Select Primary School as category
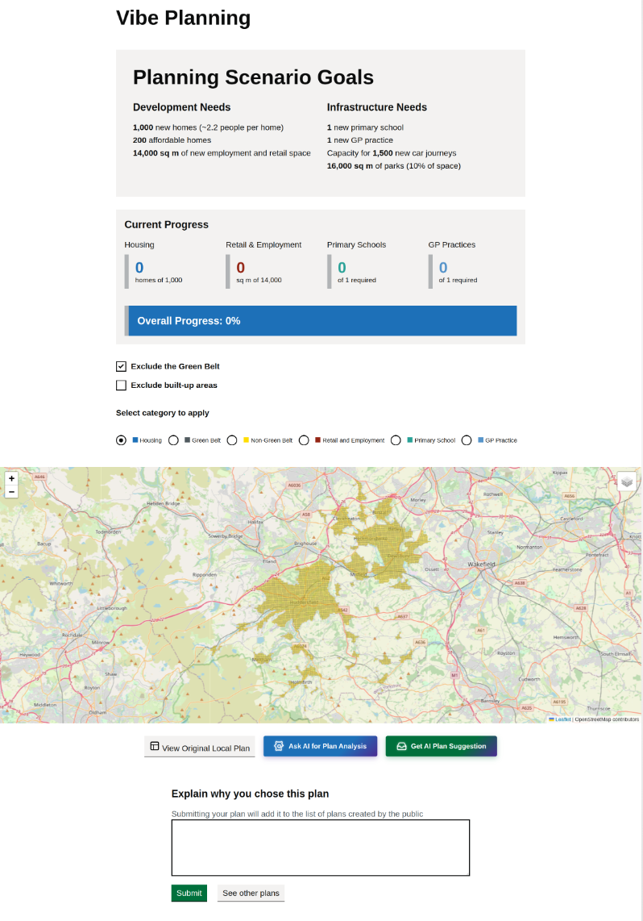The height and width of the screenshot is (921, 643). pos(396,440)
